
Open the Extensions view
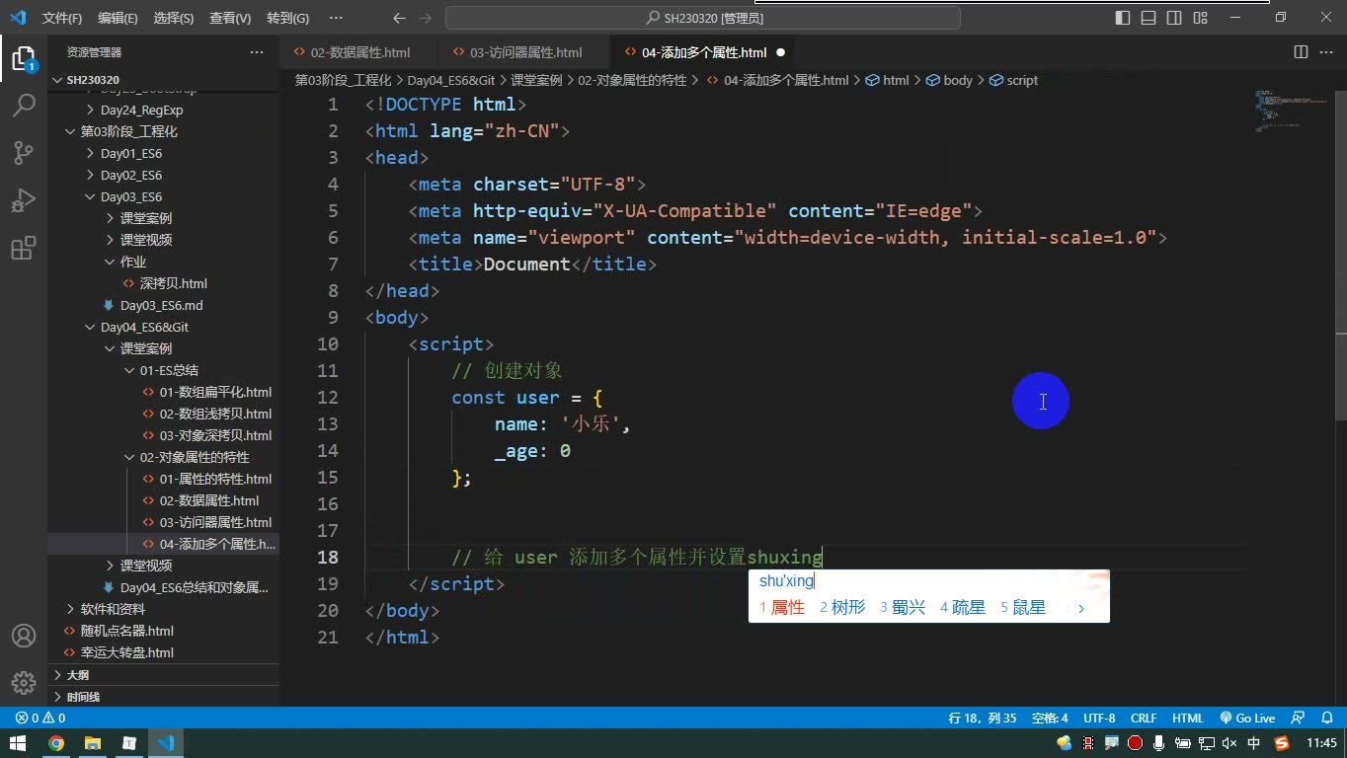[24, 247]
